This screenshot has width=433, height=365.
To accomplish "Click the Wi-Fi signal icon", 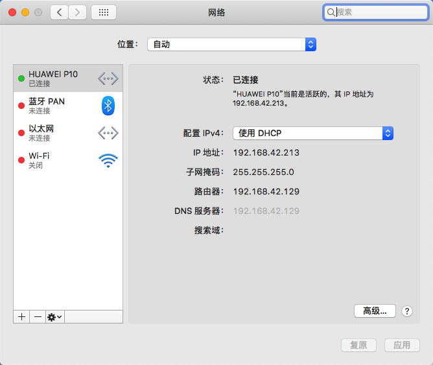I will click(108, 160).
